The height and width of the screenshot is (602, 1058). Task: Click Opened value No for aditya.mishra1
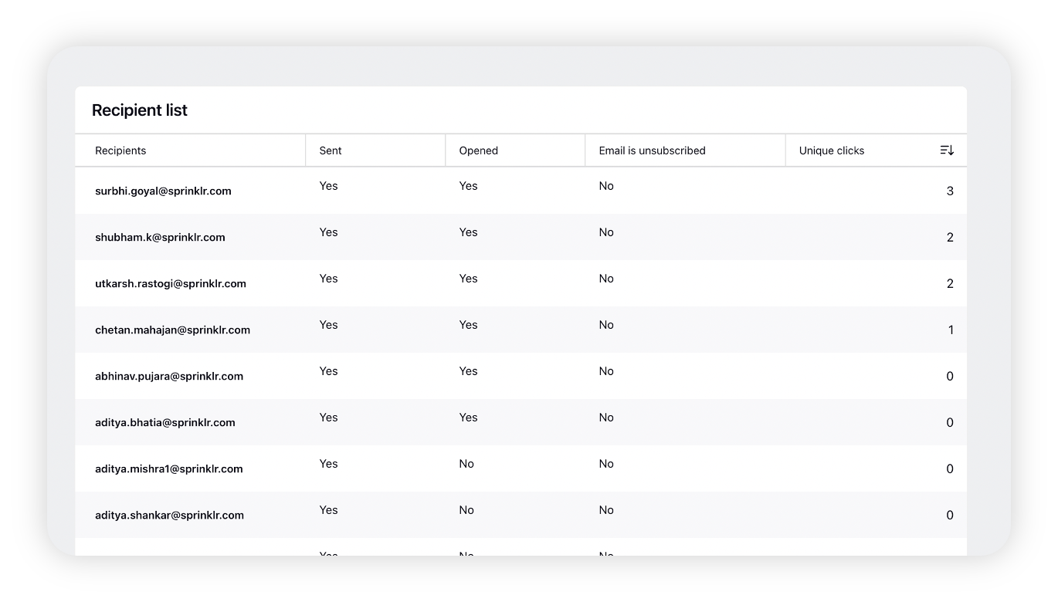pos(466,464)
